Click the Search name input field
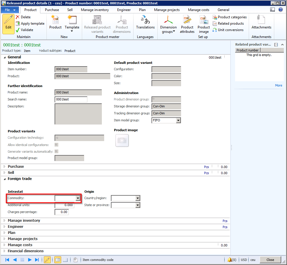 coord(71,99)
